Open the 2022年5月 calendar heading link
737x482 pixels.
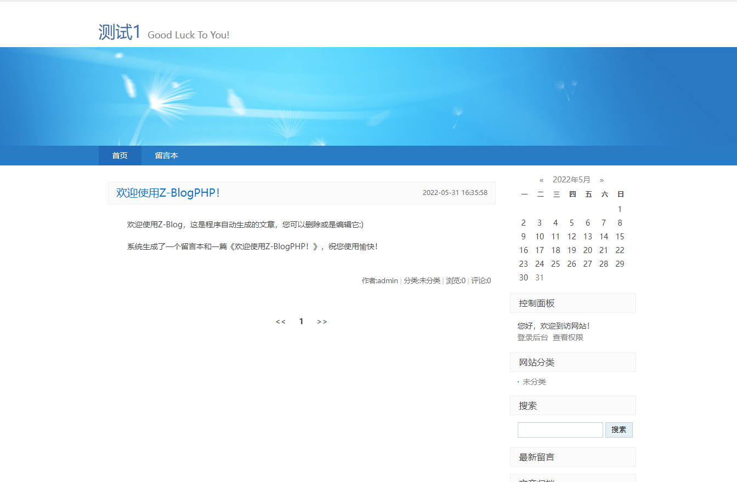point(571,180)
